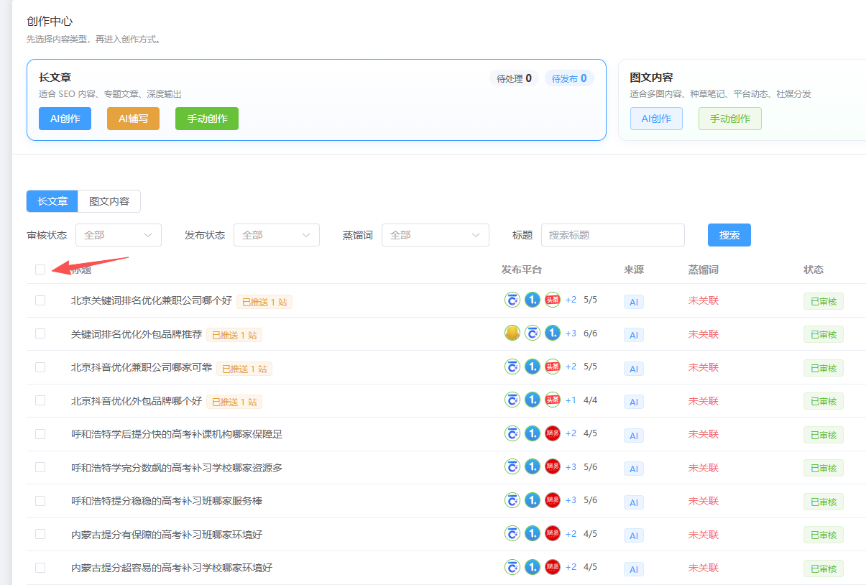Tick checkbox of 内蒙古提分有保障的高考补习班哪家环境好
866x585 pixels.
pos(40,534)
